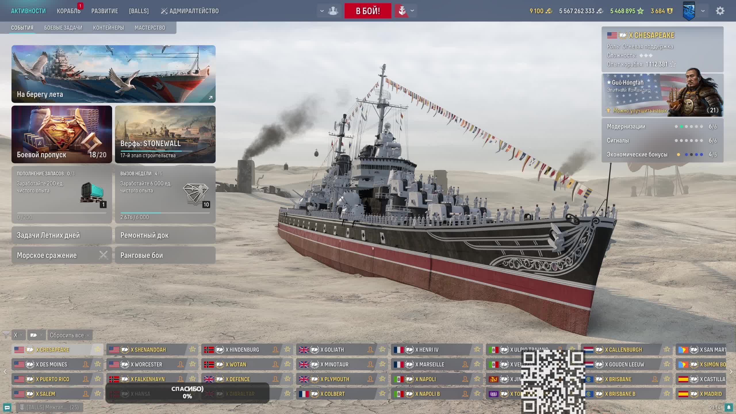Switch to the КОНТЕЙНЕРЫ sub-tab
The width and height of the screenshot is (736, 414).
(x=108, y=28)
